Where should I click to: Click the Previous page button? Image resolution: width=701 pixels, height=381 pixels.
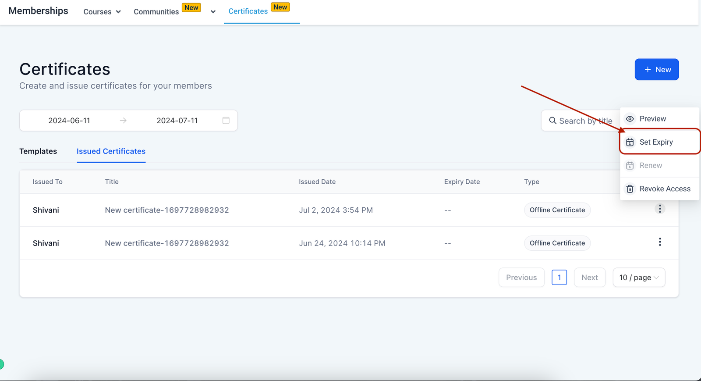click(521, 278)
